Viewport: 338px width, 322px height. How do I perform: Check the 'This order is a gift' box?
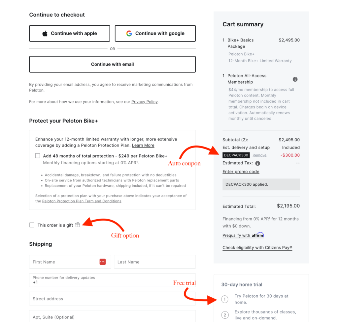(x=32, y=225)
